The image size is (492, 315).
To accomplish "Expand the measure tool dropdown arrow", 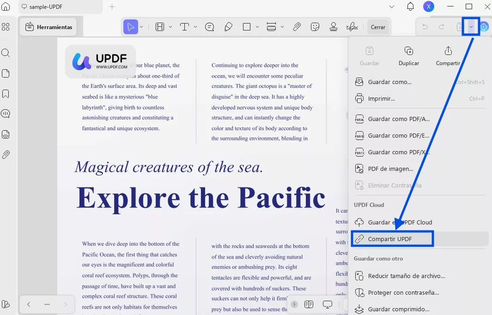I will [x=282, y=27].
